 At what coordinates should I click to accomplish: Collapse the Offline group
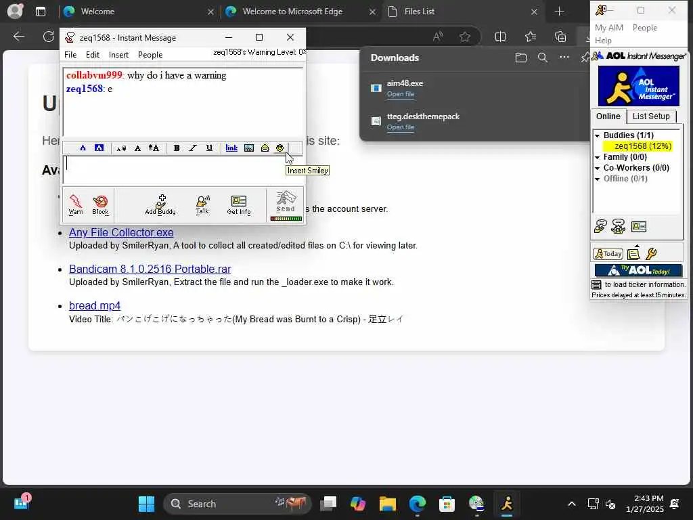pyautogui.click(x=597, y=179)
